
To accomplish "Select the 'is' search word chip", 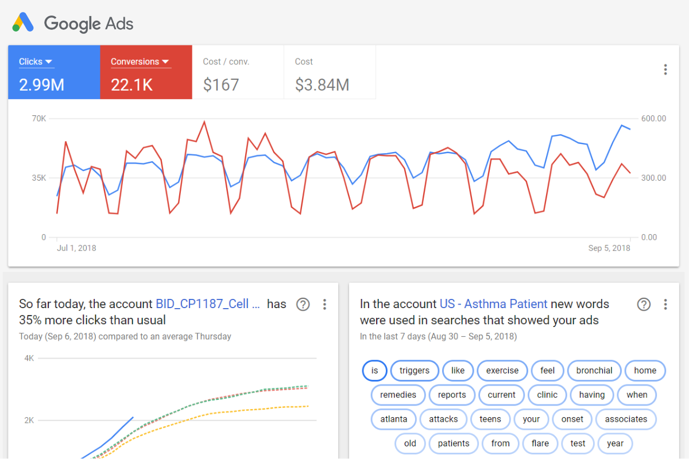I will point(374,371).
